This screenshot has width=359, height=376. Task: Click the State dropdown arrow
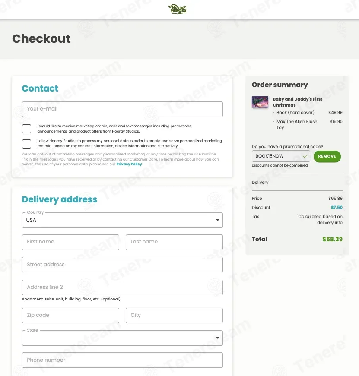[x=218, y=338]
